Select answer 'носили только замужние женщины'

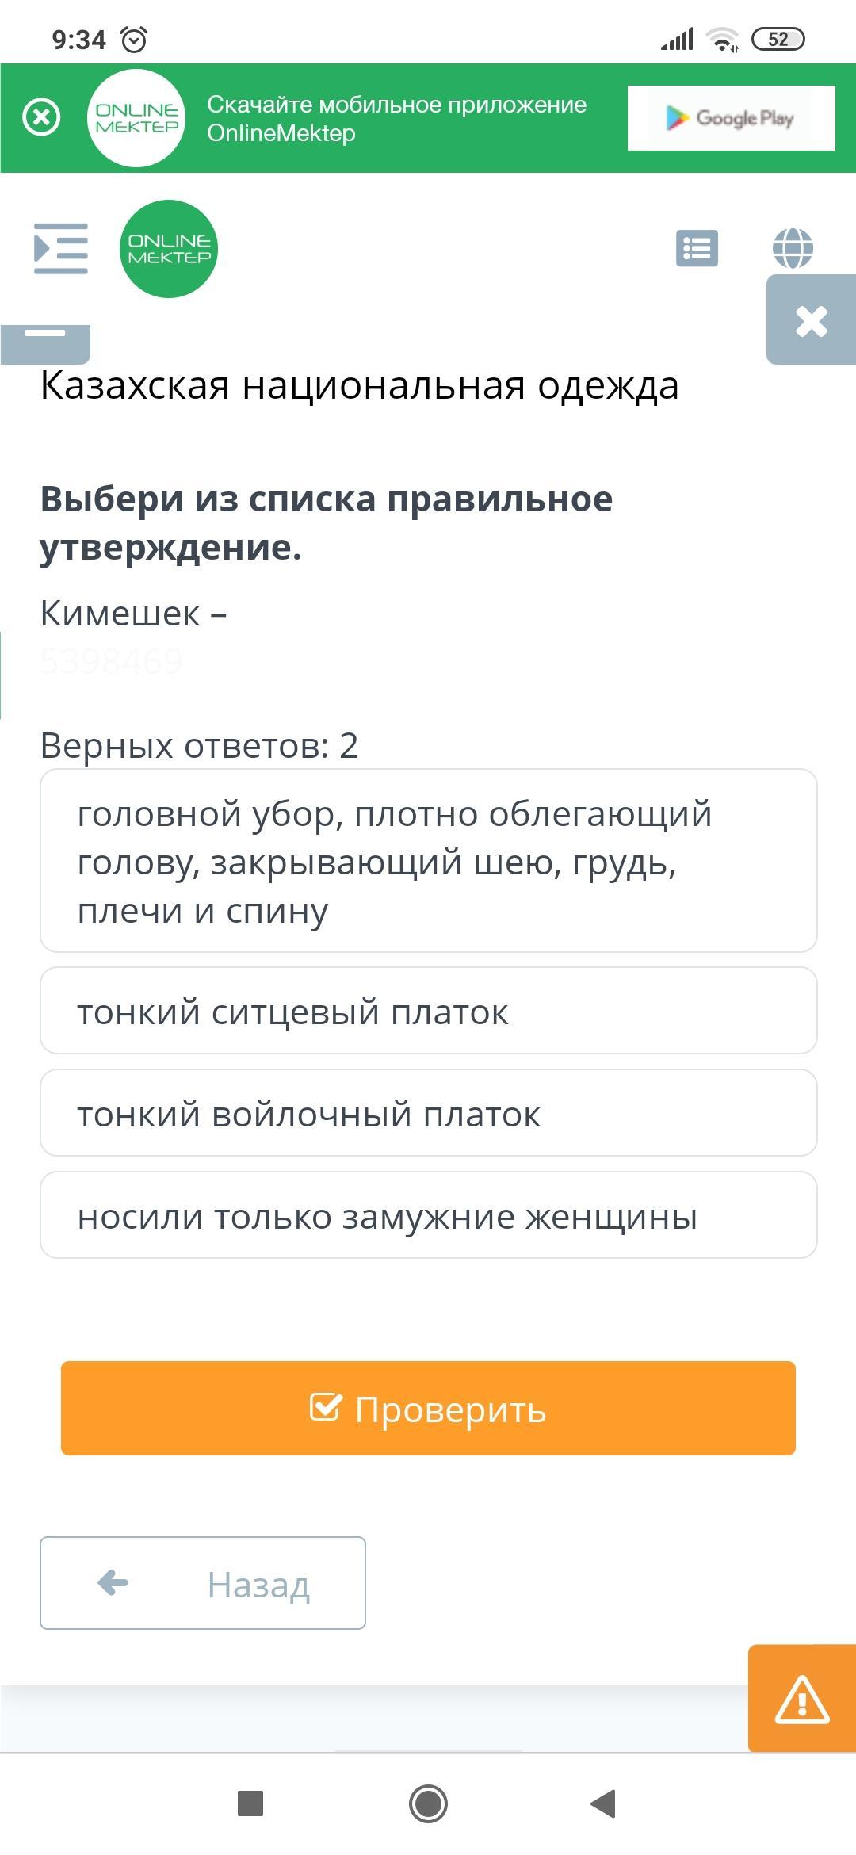point(428,1215)
